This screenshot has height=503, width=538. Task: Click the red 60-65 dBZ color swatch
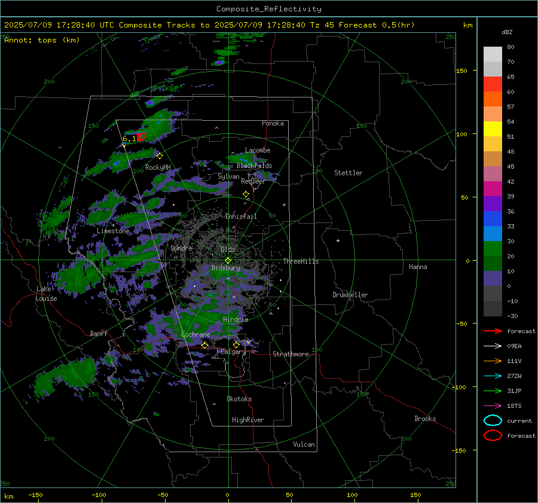tap(493, 84)
